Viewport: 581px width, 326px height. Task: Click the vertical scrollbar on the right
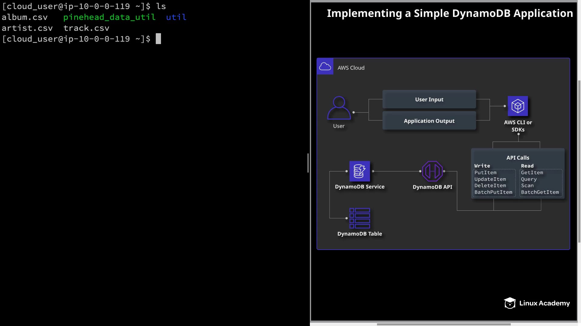[579, 161]
